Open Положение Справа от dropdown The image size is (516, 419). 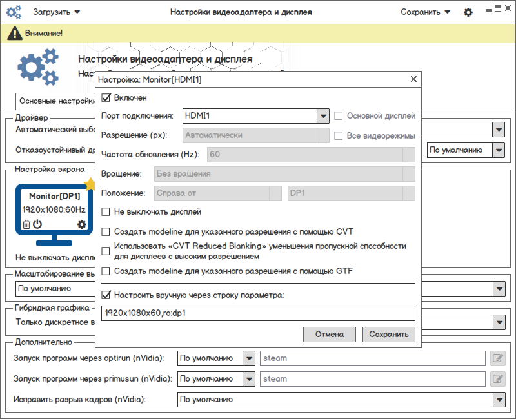[218, 193]
